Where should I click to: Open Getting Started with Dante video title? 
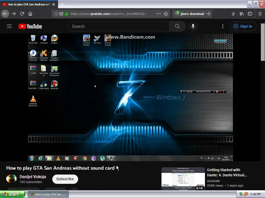point(227,172)
